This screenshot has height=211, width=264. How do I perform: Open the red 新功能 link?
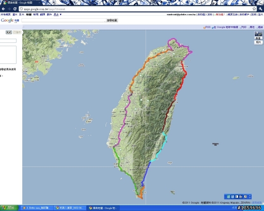click(x=220, y=14)
